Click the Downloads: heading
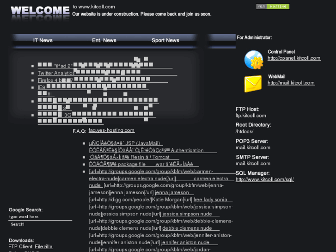The width and height of the screenshot is (336, 252). pos(21,240)
